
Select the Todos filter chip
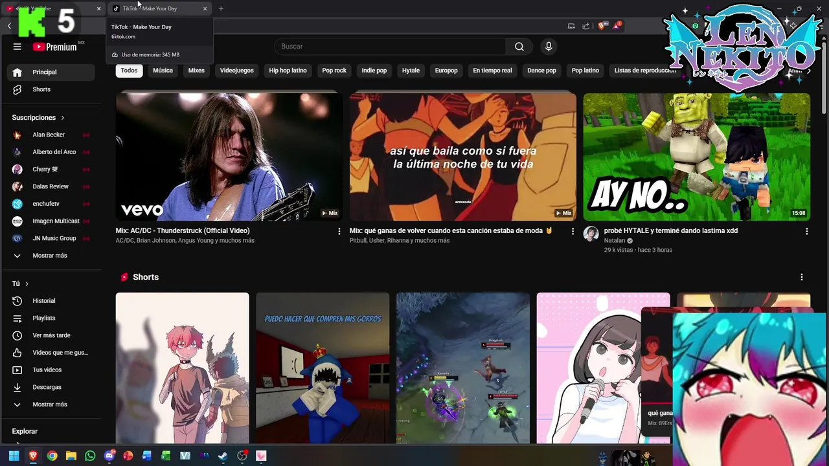pos(130,71)
